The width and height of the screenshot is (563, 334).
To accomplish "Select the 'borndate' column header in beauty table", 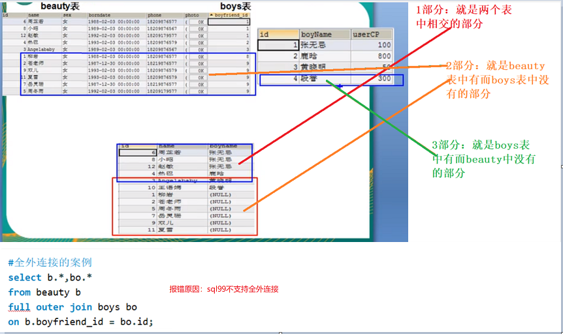I will (x=117, y=15).
